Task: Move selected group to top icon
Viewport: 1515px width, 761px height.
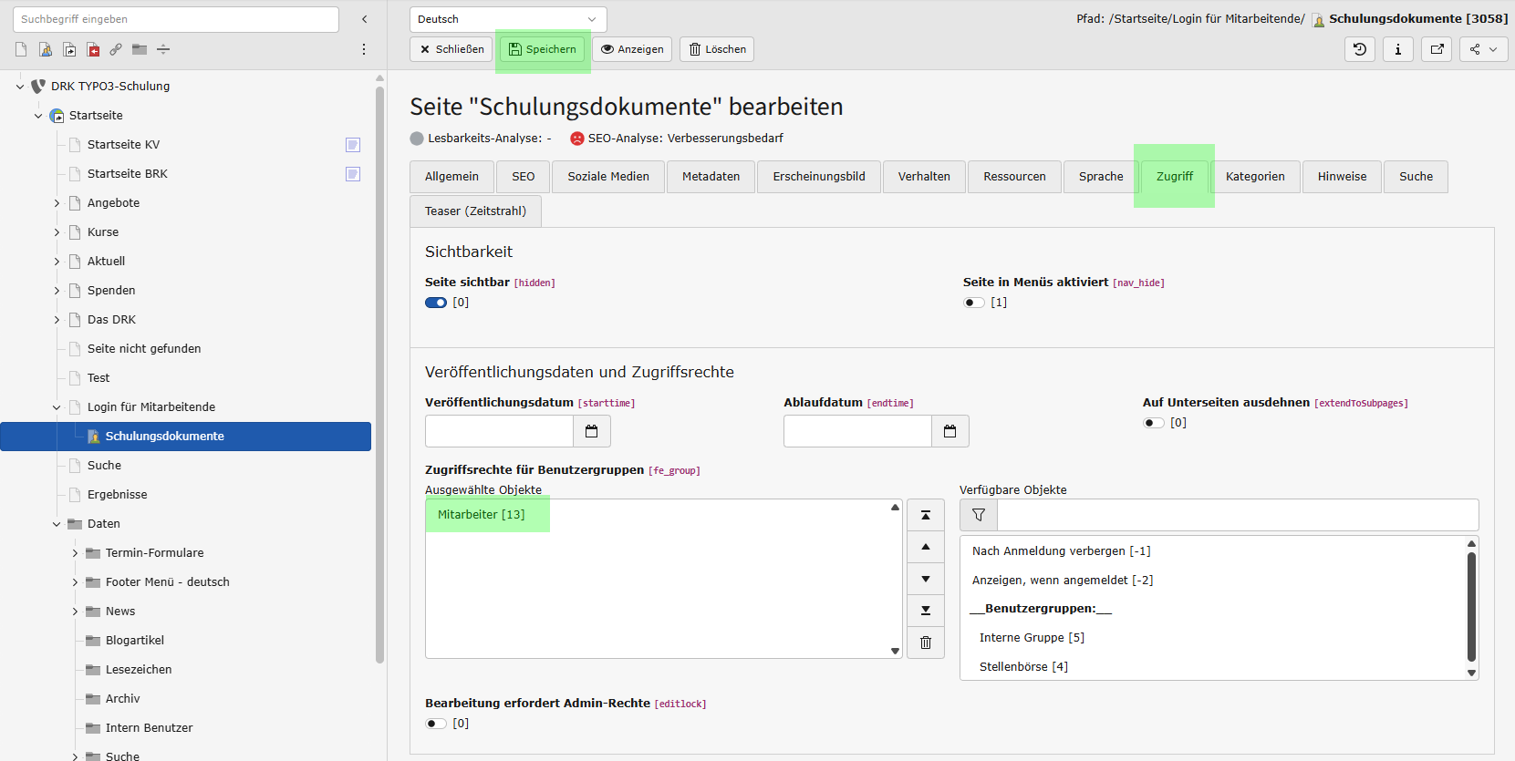Action: coord(926,515)
